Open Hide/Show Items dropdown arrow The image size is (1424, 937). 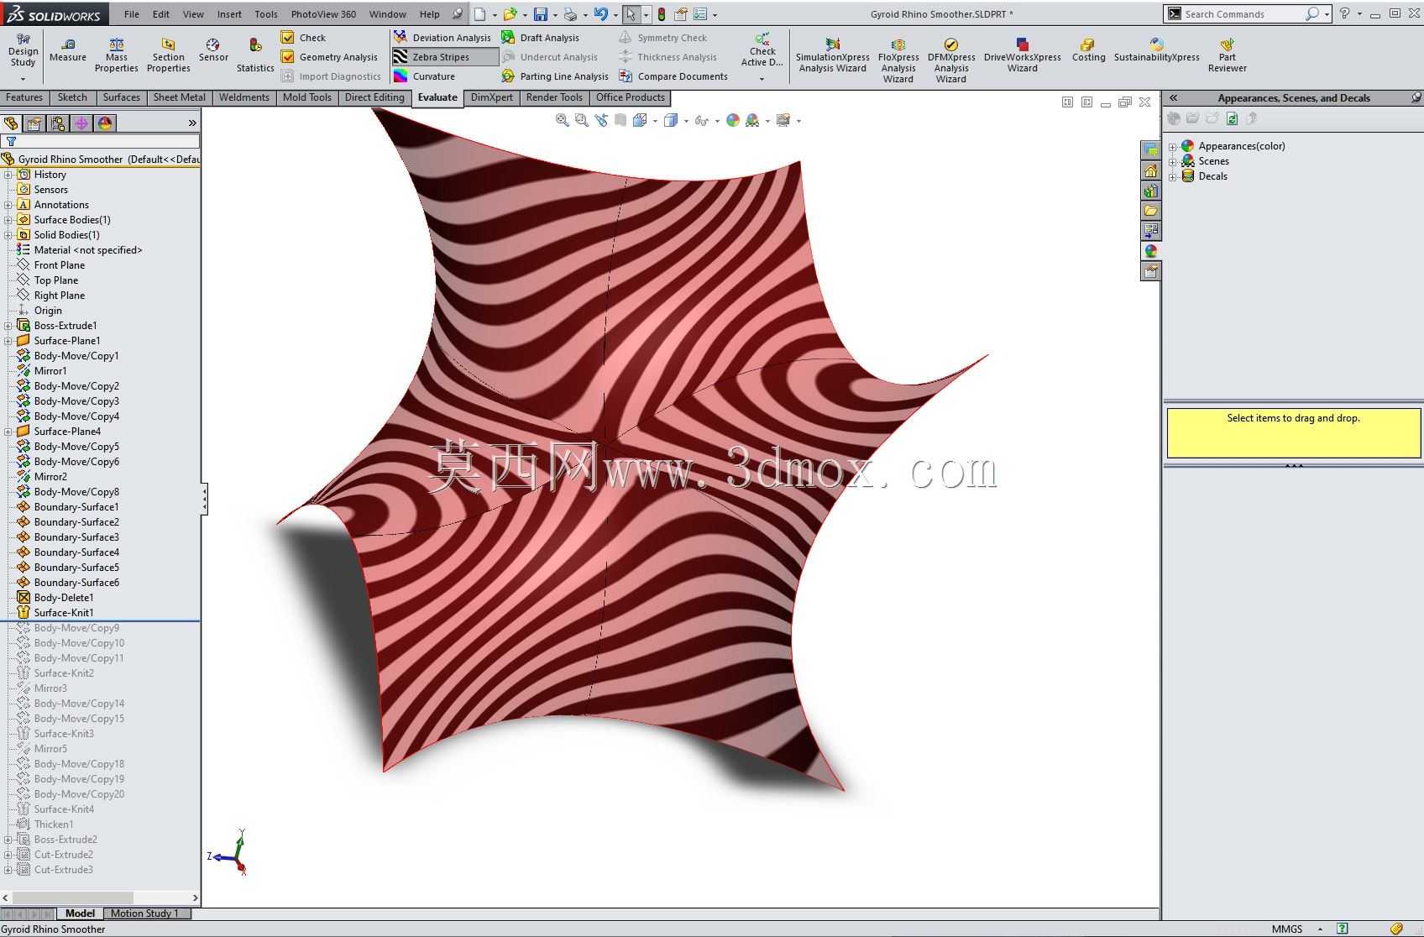point(717,121)
